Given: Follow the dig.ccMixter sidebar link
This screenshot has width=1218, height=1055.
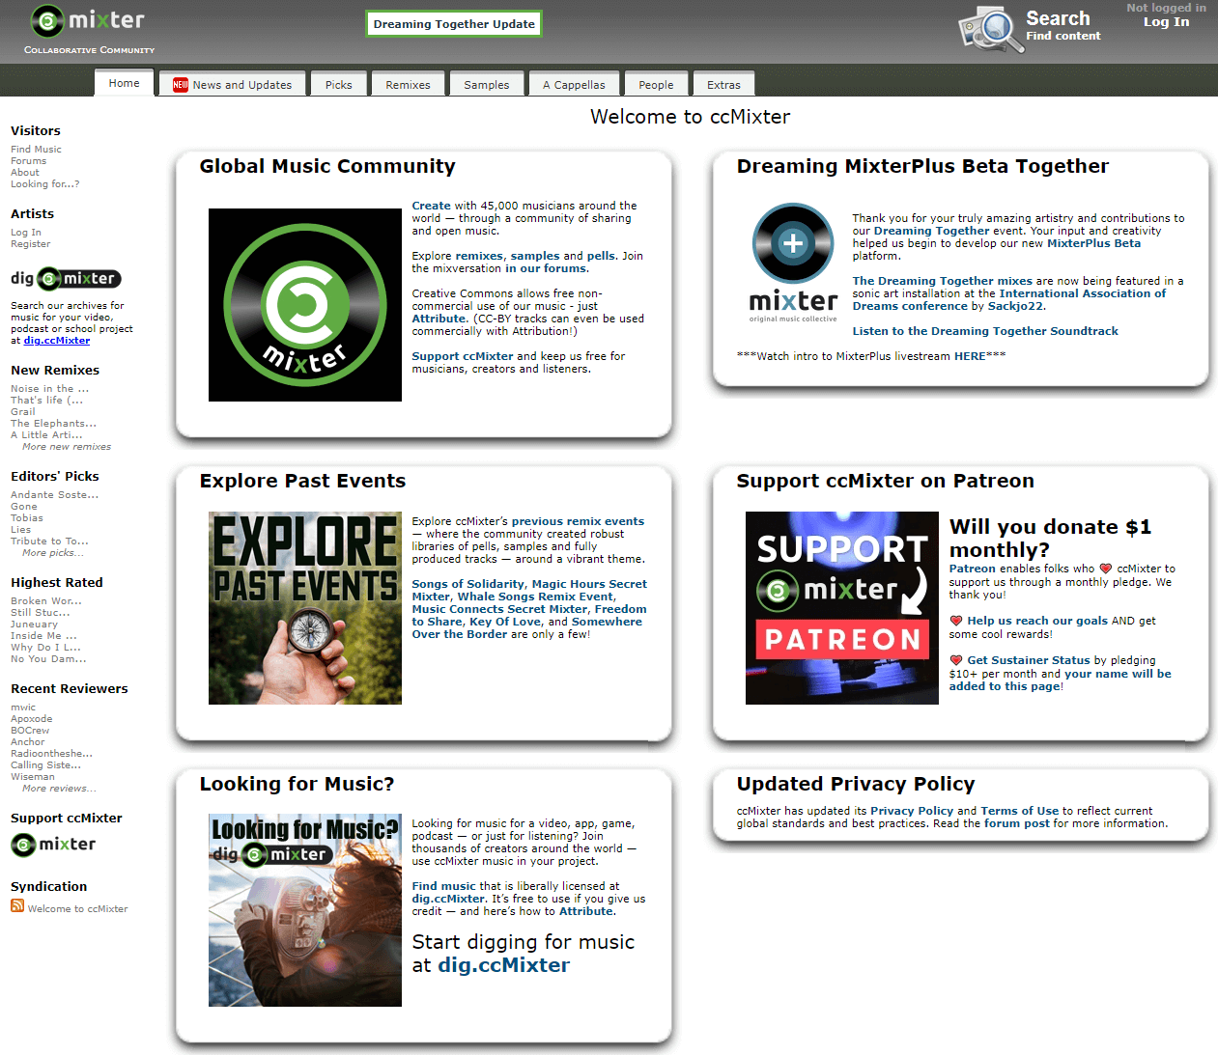Looking at the screenshot, I should pos(57,341).
